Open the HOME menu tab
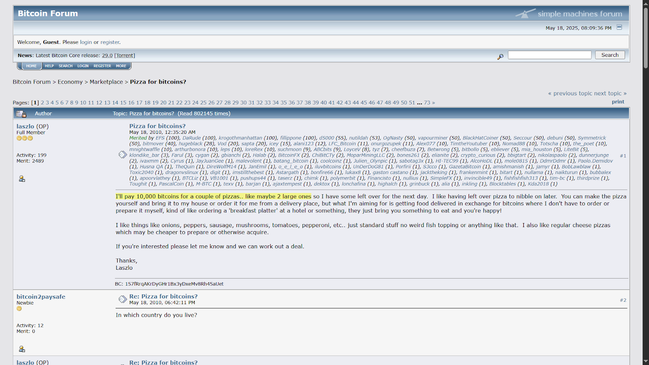Image resolution: width=649 pixels, height=365 pixels. (x=31, y=66)
